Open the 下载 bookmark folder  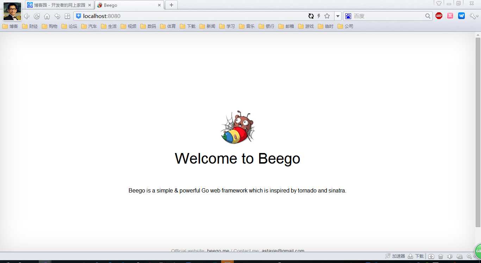[188, 26]
